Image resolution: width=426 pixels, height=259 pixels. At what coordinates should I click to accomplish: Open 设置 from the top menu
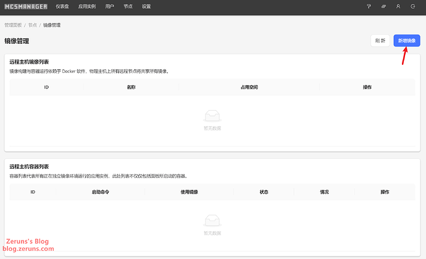(x=146, y=6)
